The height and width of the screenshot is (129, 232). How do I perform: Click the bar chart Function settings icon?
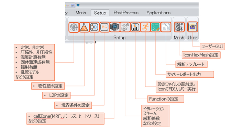tap(135, 27)
